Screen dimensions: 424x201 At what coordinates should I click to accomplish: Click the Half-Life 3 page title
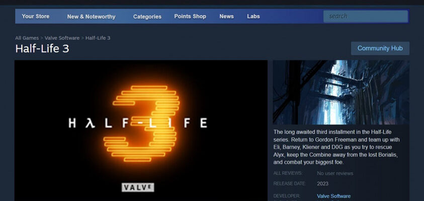[x=42, y=49]
